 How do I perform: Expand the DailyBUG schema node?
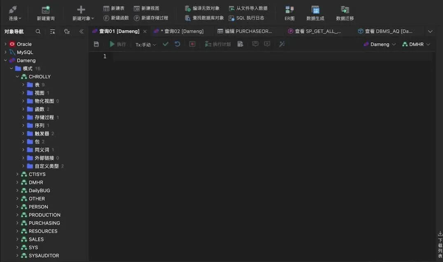click(17, 191)
